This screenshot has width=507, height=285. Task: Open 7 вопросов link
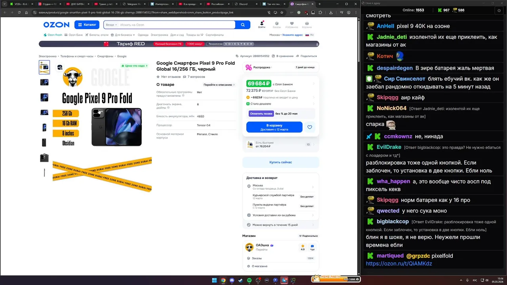194,77
